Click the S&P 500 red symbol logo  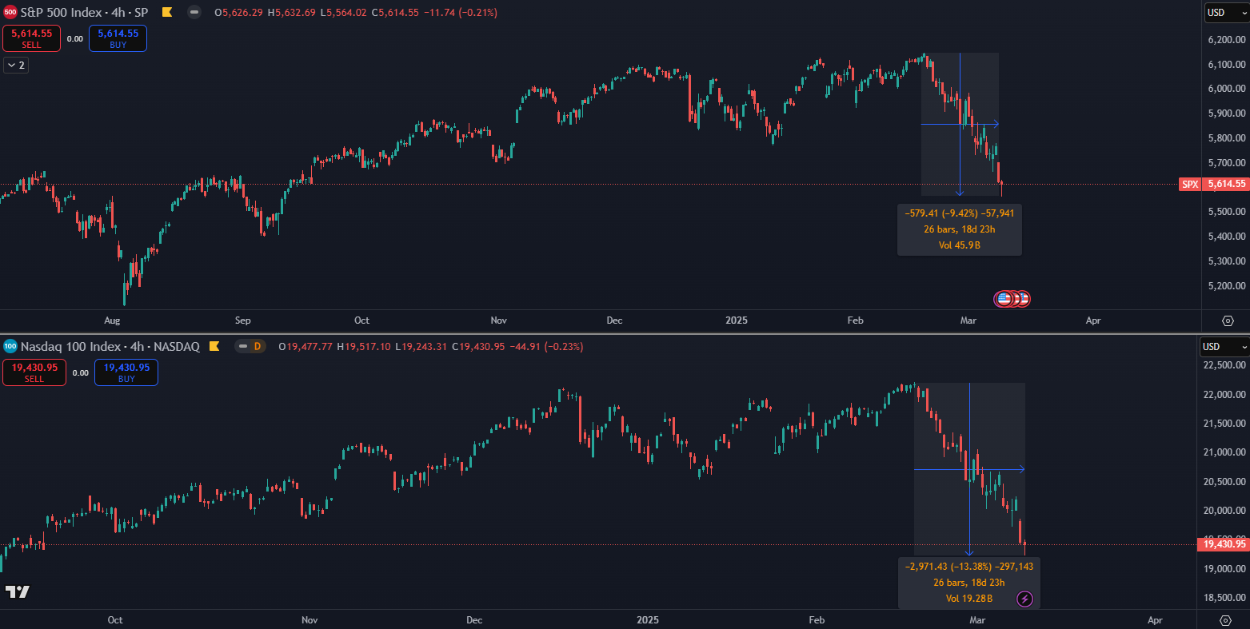pos(10,12)
